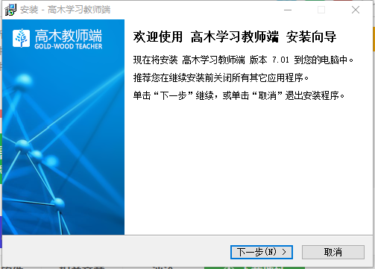The height and width of the screenshot is (269, 375).
Task: Click the grey bottom bar left of 下一步
Action: (116, 251)
